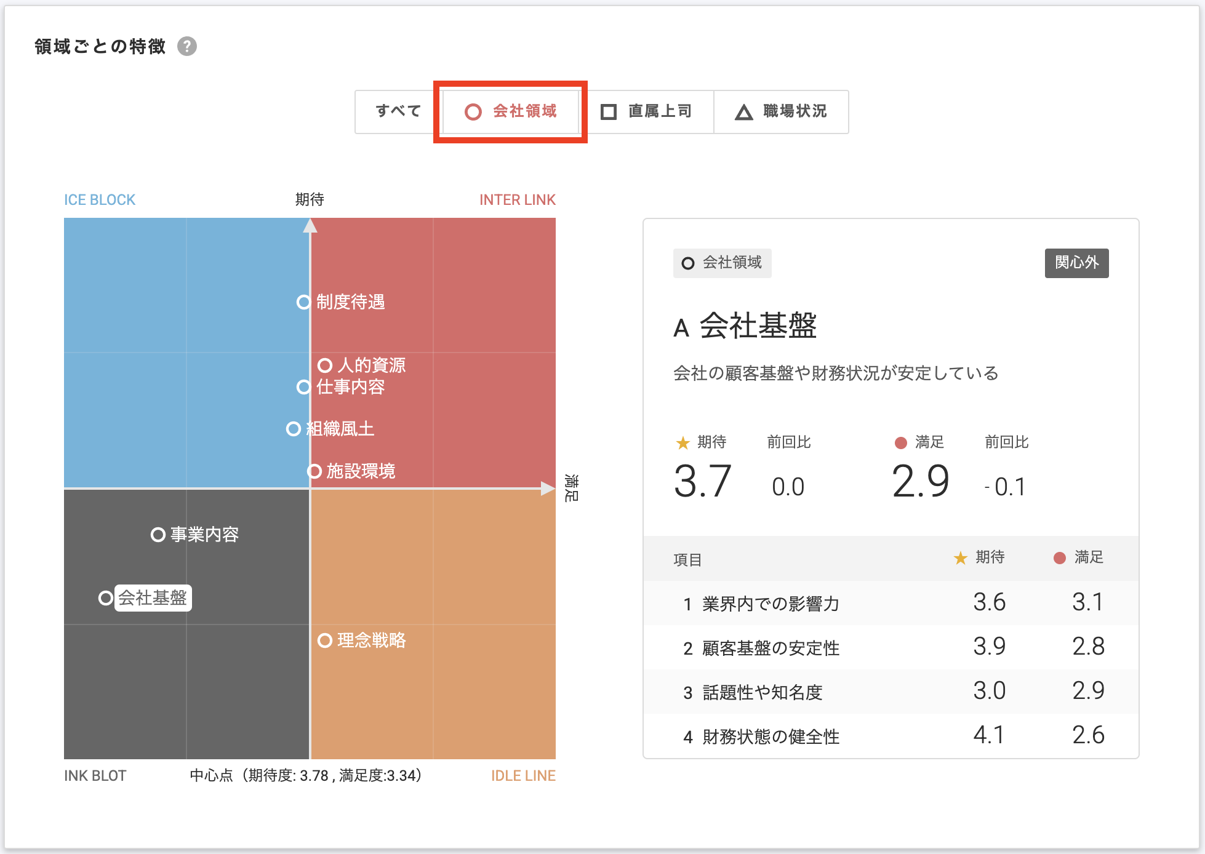Click the ICE BLOCK quadrant label
The height and width of the screenshot is (854, 1205).
(x=100, y=200)
